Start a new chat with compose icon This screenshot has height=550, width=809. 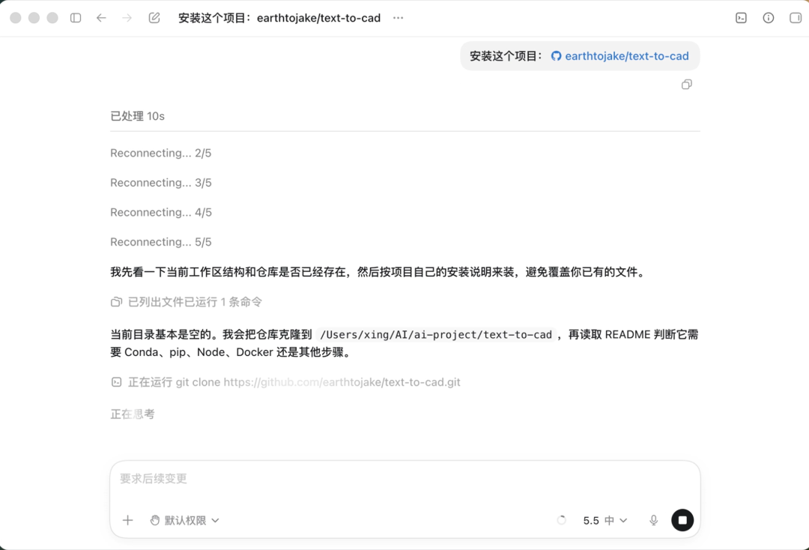[154, 18]
